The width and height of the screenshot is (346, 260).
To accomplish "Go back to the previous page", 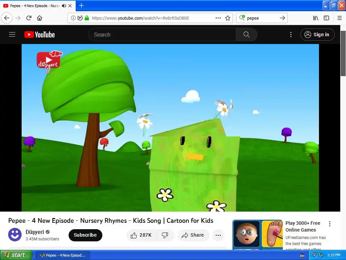I will (7, 18).
